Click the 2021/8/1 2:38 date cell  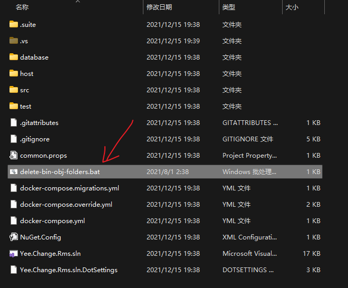tap(168, 171)
